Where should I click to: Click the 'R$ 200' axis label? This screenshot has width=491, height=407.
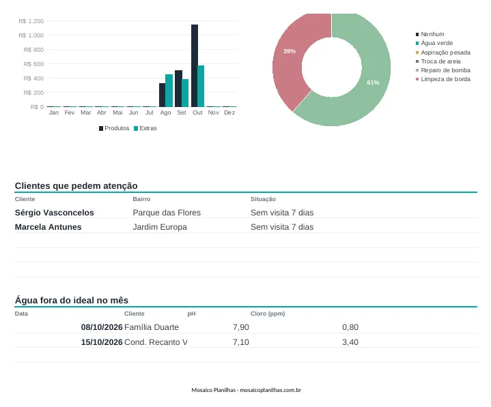tap(33, 93)
